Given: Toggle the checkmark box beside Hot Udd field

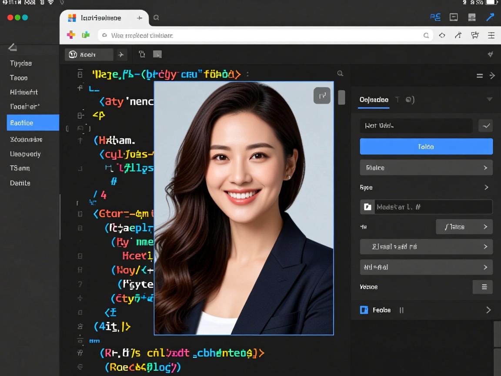Looking at the screenshot, I should coord(485,126).
